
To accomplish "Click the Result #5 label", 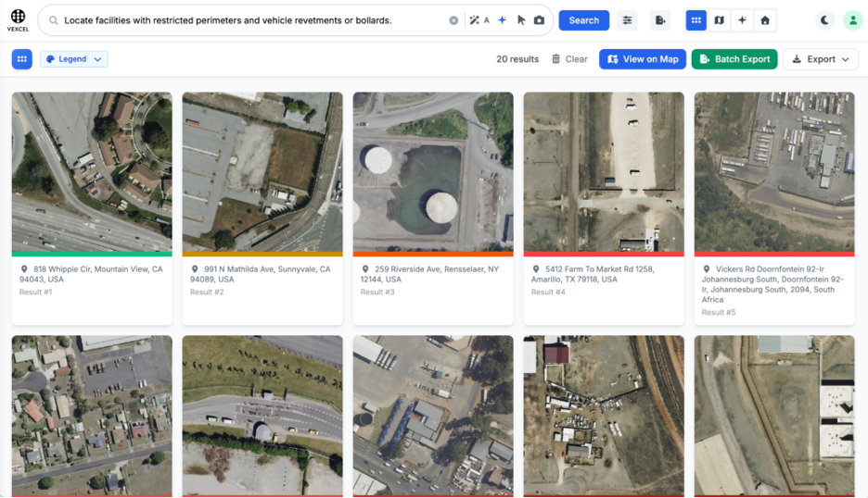I will pos(719,312).
